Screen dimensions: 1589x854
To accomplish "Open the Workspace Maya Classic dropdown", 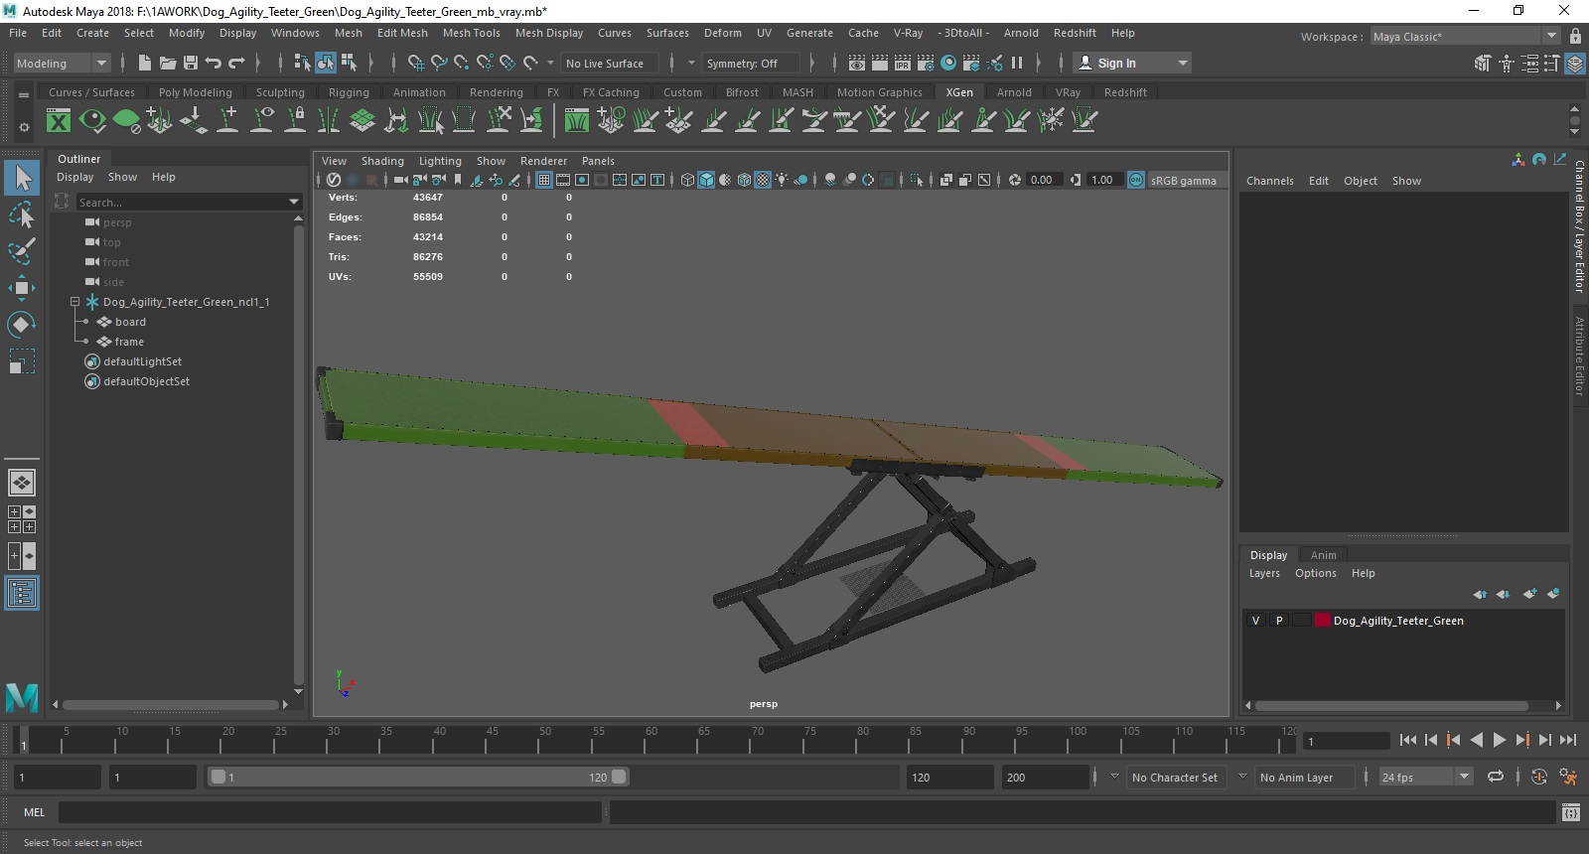I will [x=1466, y=37].
